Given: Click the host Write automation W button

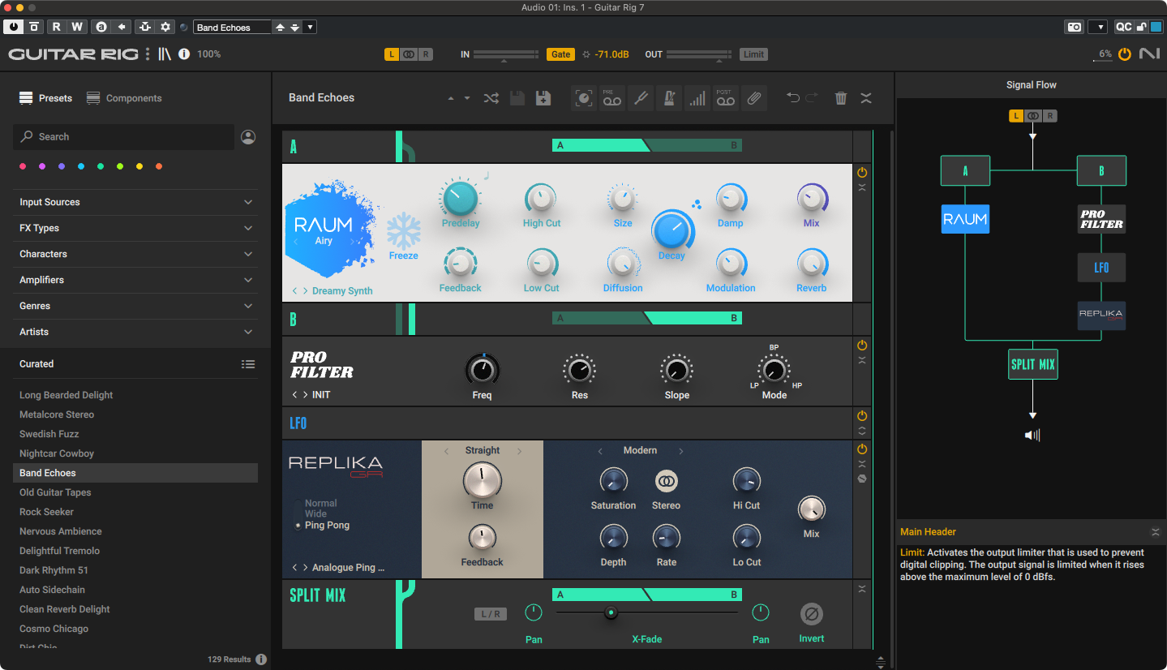Looking at the screenshot, I should coord(76,27).
